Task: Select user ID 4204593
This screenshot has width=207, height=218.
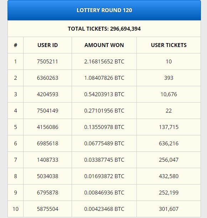Action: point(47,94)
